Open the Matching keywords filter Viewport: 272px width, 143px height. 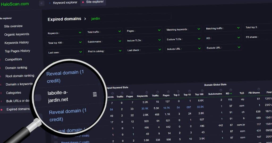tap(183, 29)
